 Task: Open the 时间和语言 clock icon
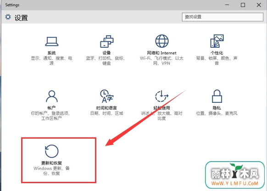[x=107, y=96]
